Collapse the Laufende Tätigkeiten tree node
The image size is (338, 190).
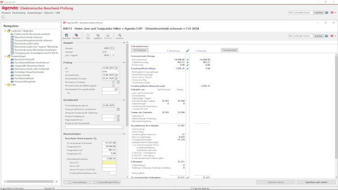5,31
